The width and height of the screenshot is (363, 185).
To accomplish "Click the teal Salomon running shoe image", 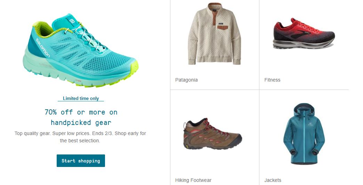I will coord(81,50).
